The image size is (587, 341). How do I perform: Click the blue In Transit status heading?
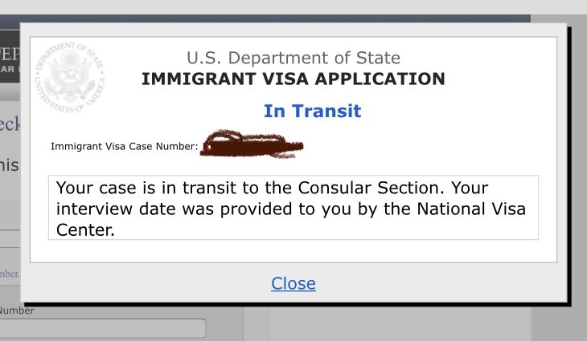tap(312, 112)
